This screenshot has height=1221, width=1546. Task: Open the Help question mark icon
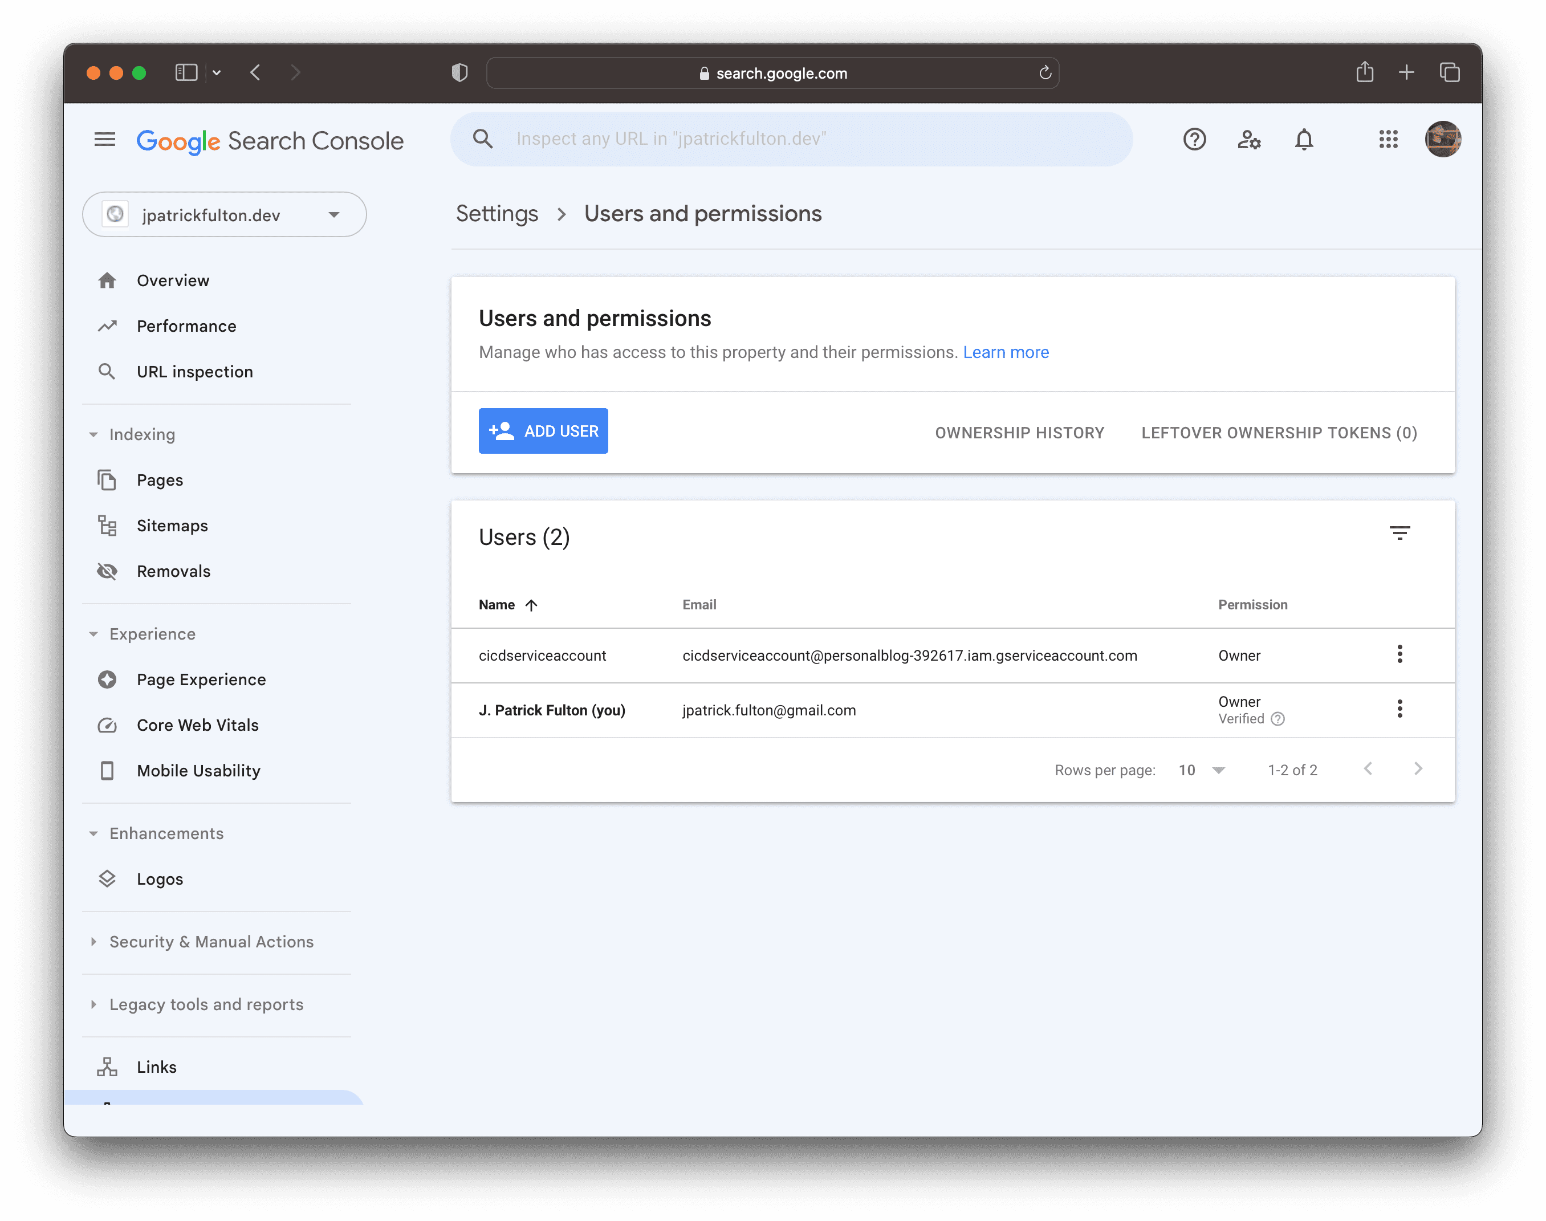[1194, 140]
